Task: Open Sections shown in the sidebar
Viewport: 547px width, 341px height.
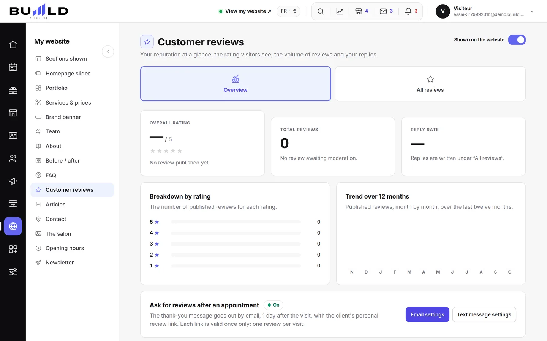Action: point(72,59)
